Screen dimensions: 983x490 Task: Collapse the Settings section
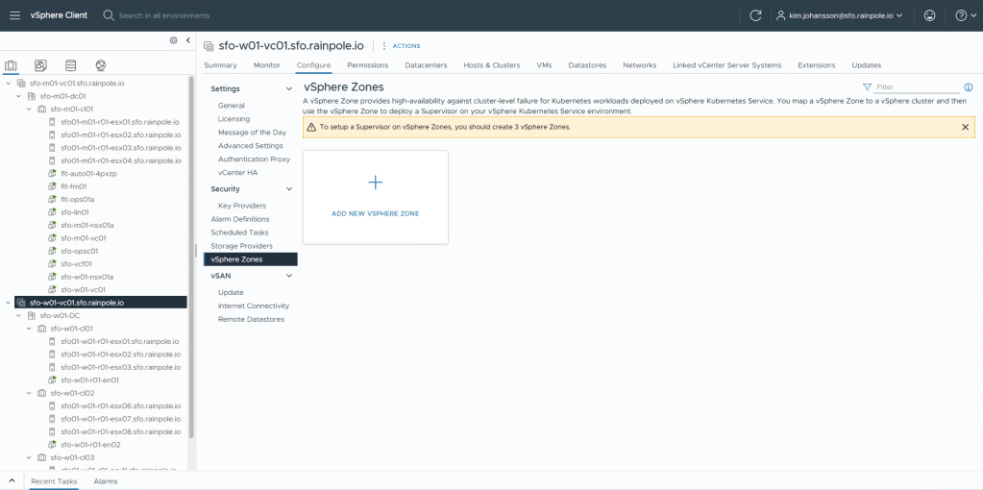pyautogui.click(x=289, y=88)
